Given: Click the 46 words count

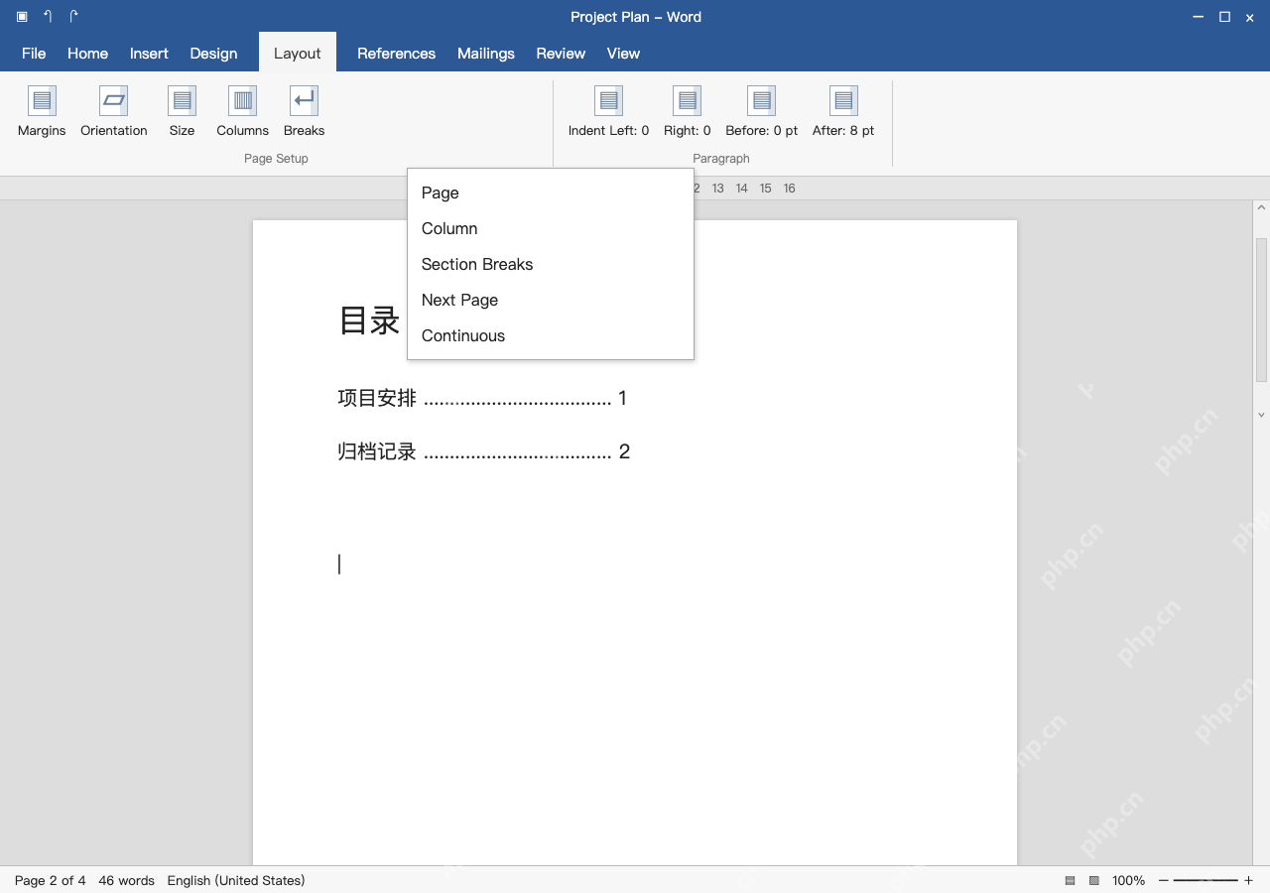Looking at the screenshot, I should pos(127,880).
